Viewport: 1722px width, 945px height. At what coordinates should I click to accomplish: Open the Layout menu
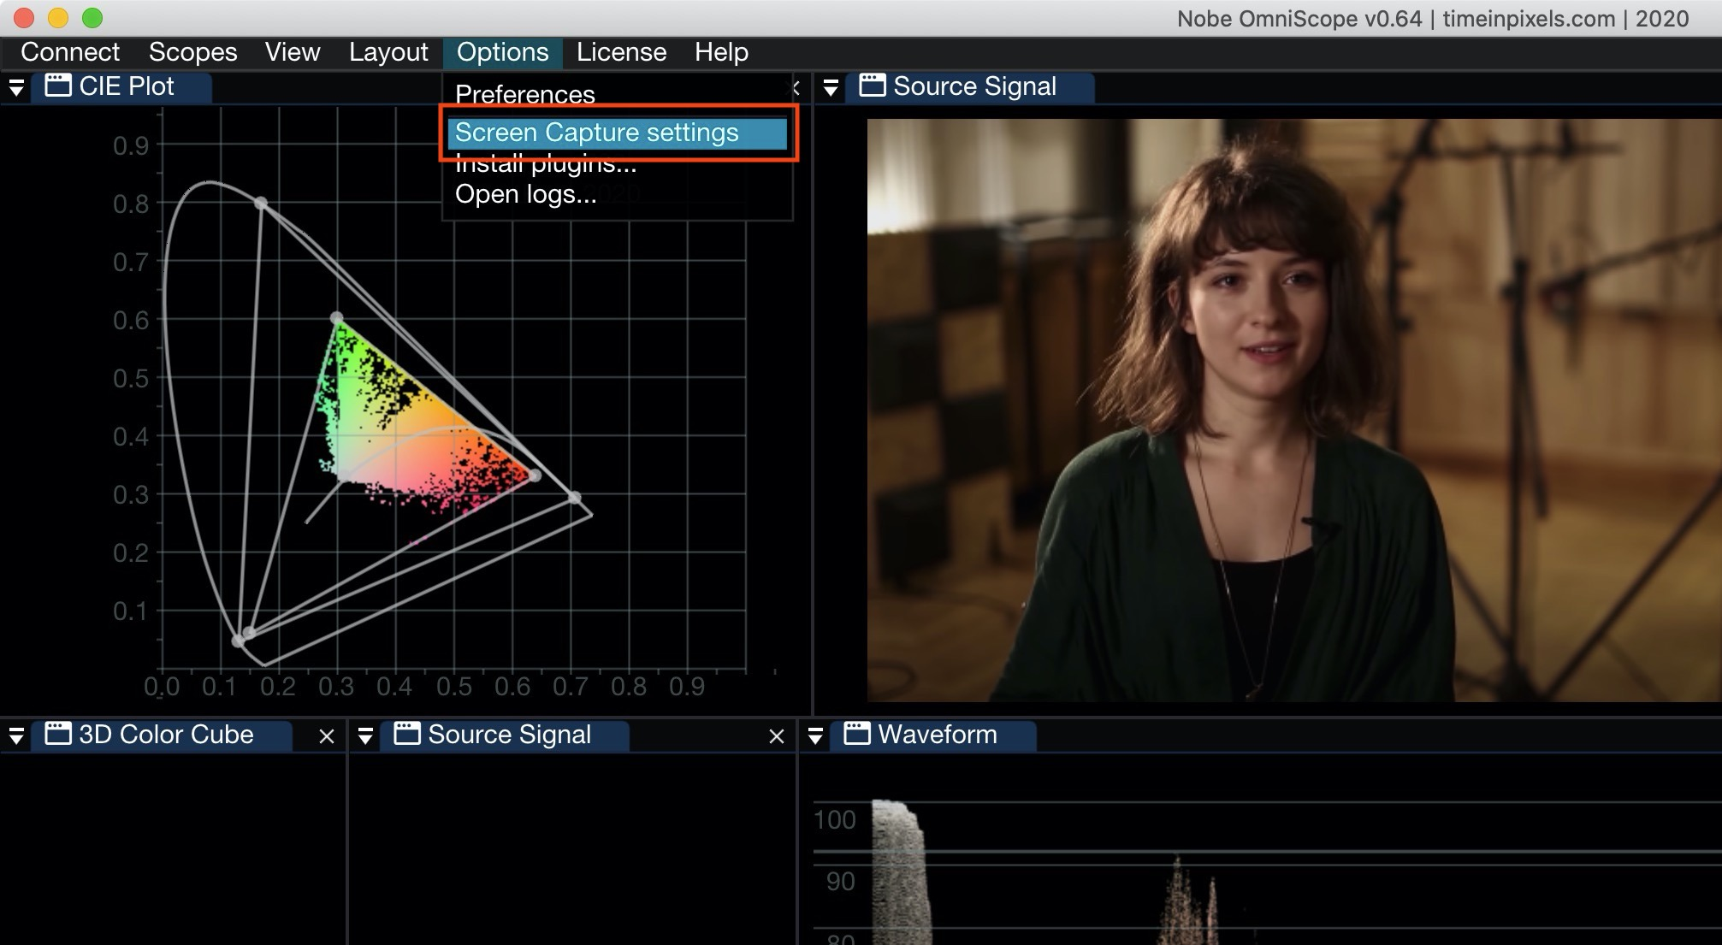(x=388, y=52)
